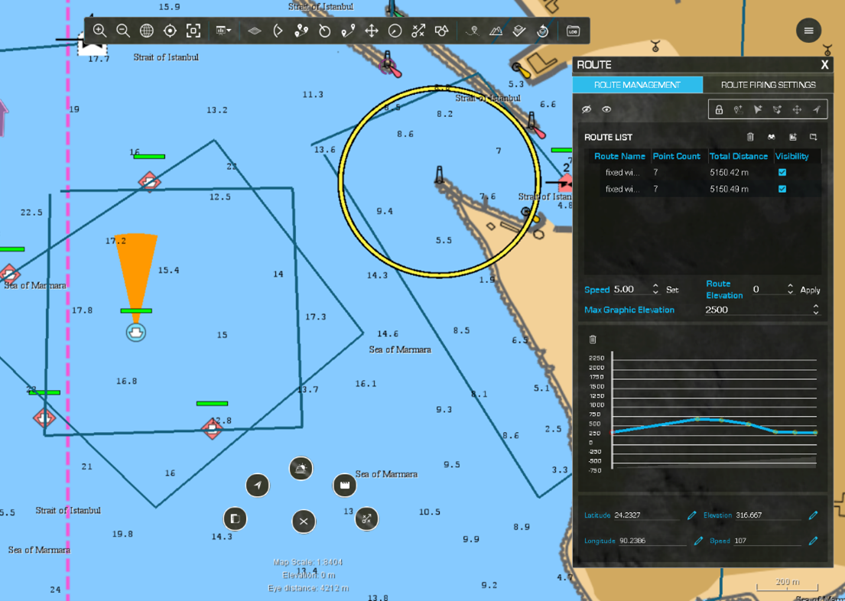This screenshot has height=601, width=845.
Task: Select the four-arrow pan tool
Action: pos(372,31)
